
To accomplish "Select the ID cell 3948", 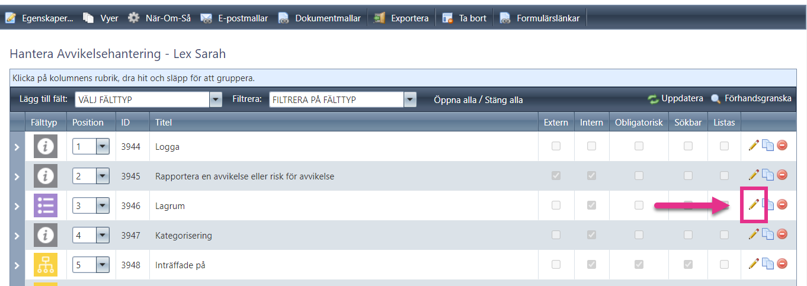I will 131,265.
